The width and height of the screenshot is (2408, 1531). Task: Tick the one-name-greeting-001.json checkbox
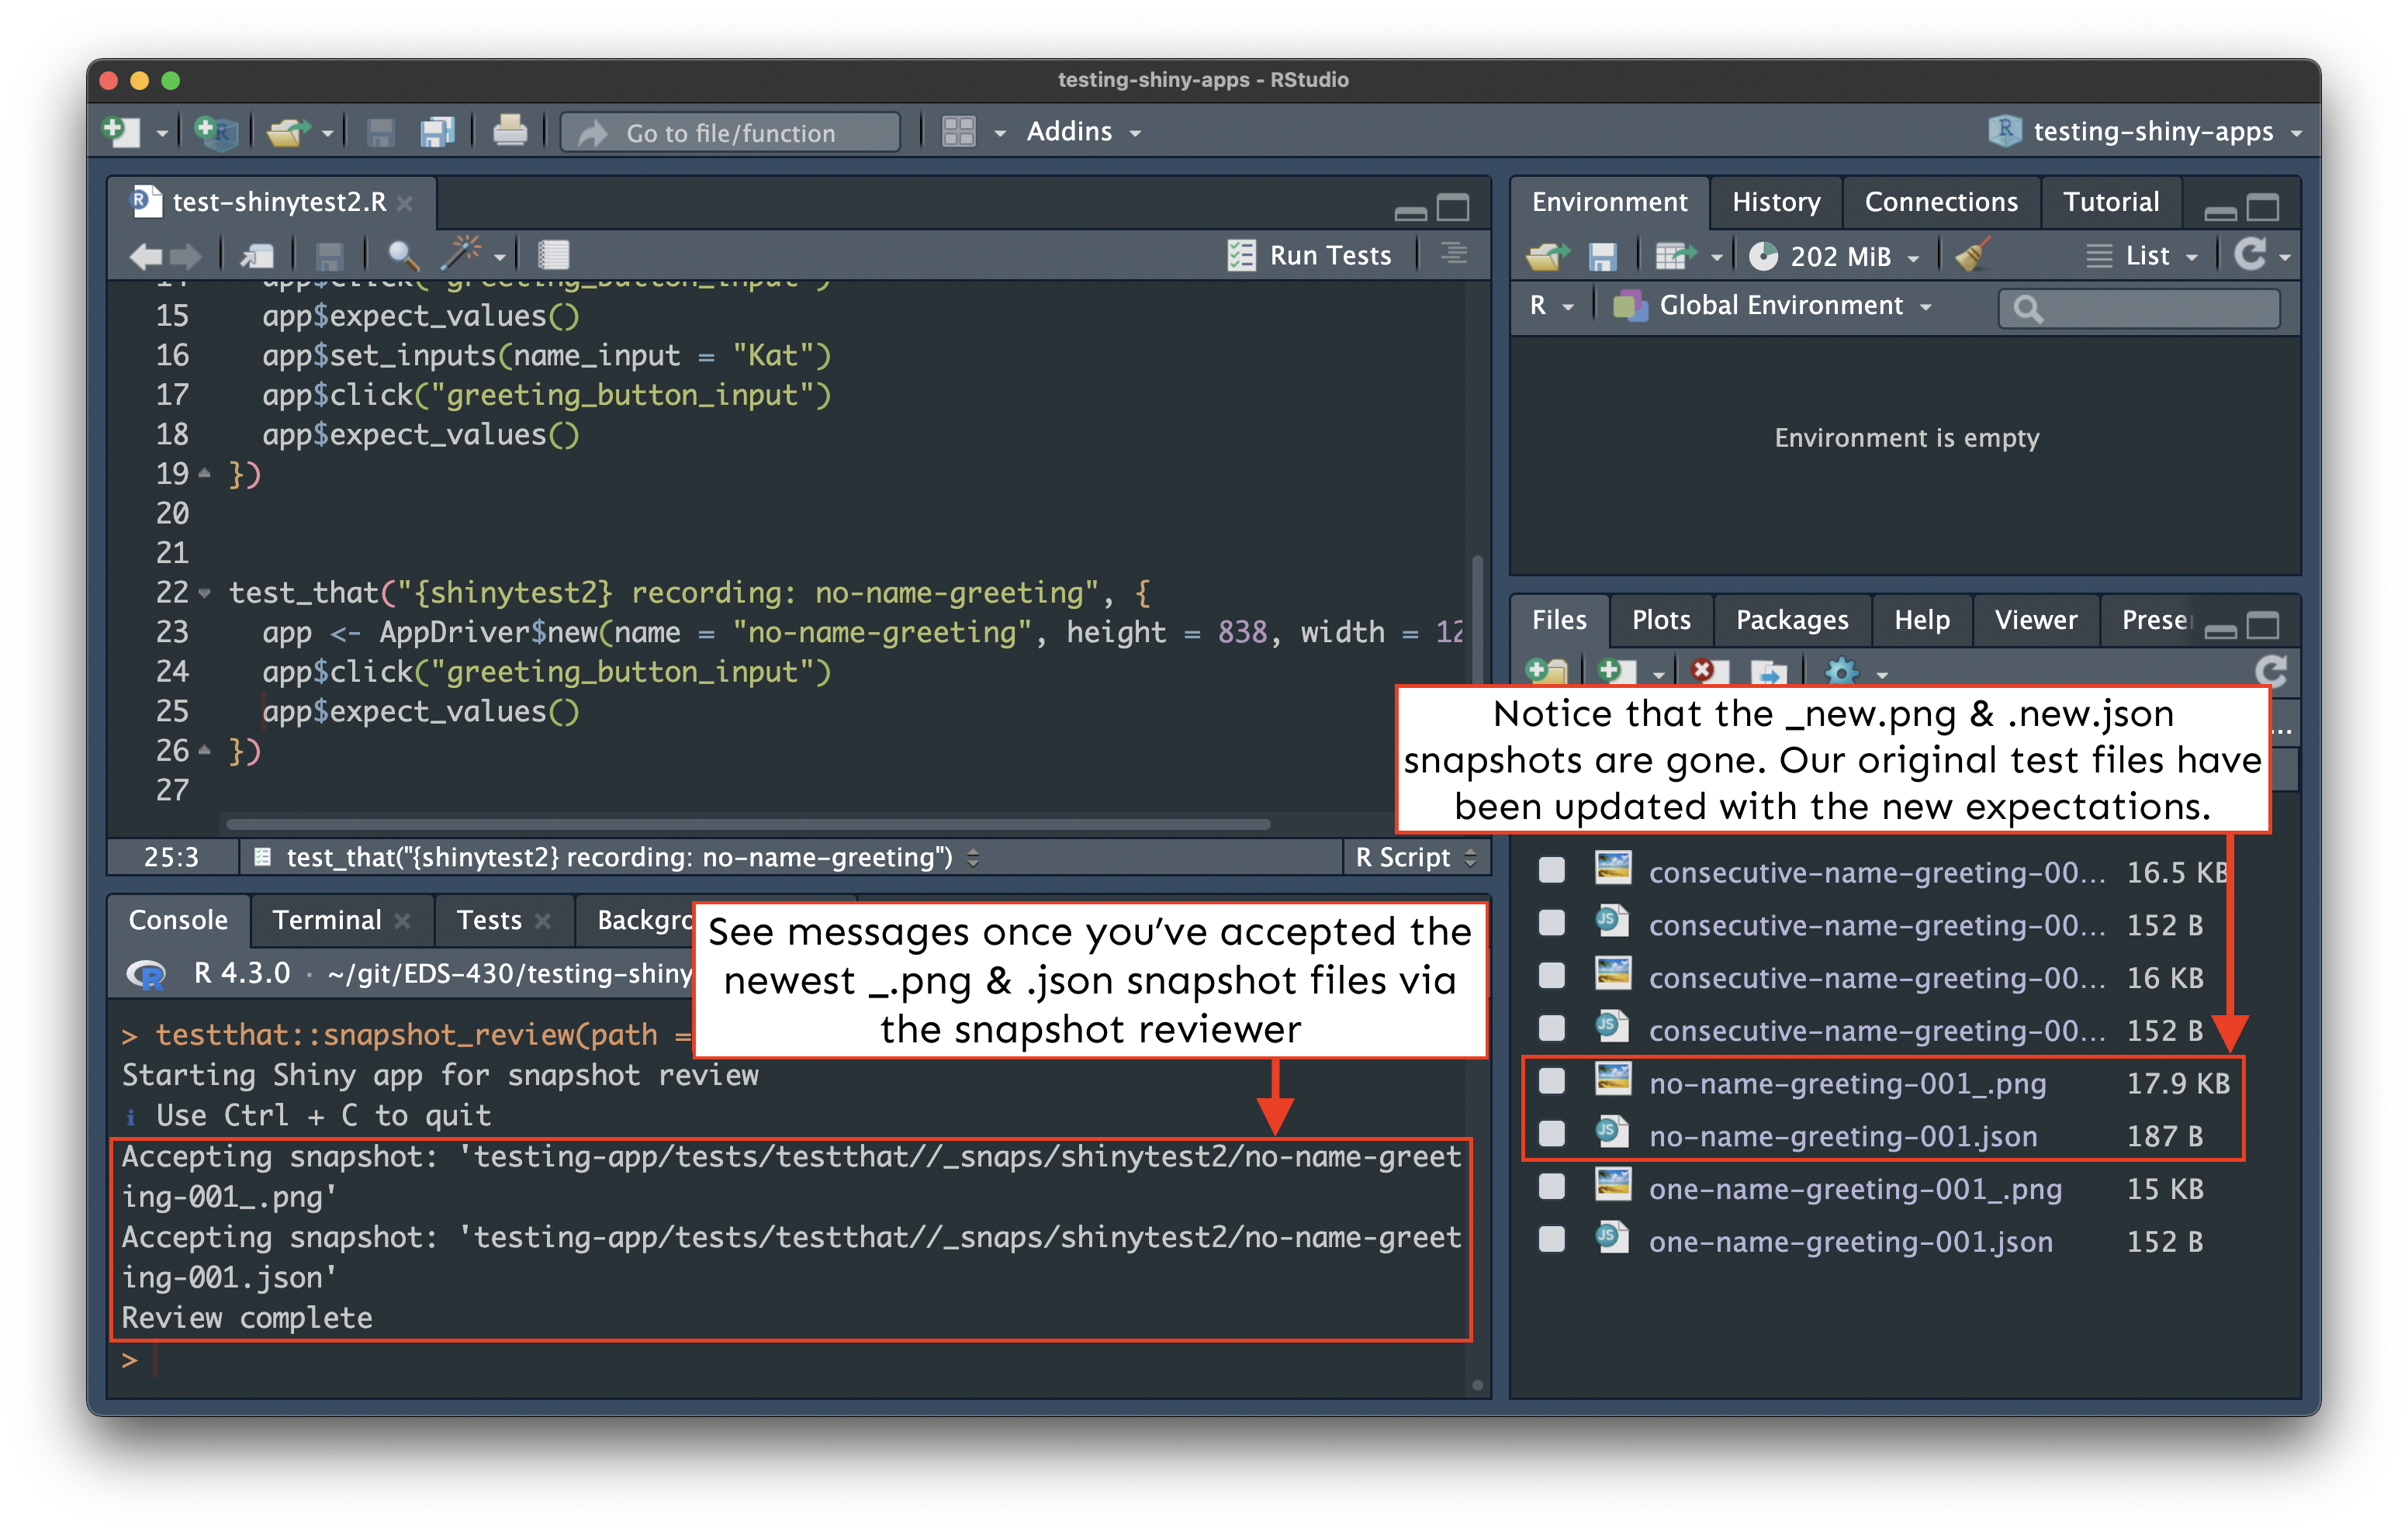(x=1551, y=1240)
